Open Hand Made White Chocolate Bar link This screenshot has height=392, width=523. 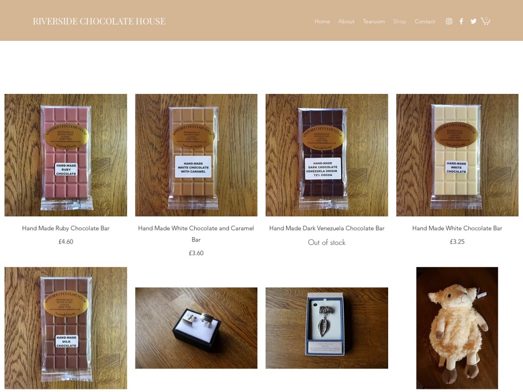(x=457, y=228)
